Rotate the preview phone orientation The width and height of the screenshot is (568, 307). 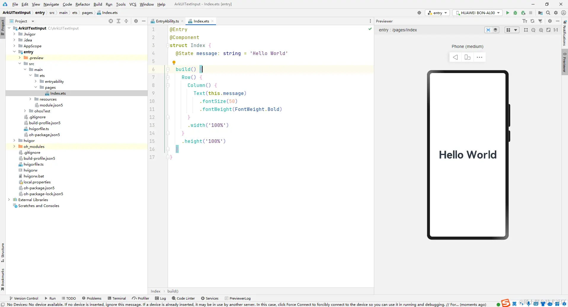tap(467, 57)
